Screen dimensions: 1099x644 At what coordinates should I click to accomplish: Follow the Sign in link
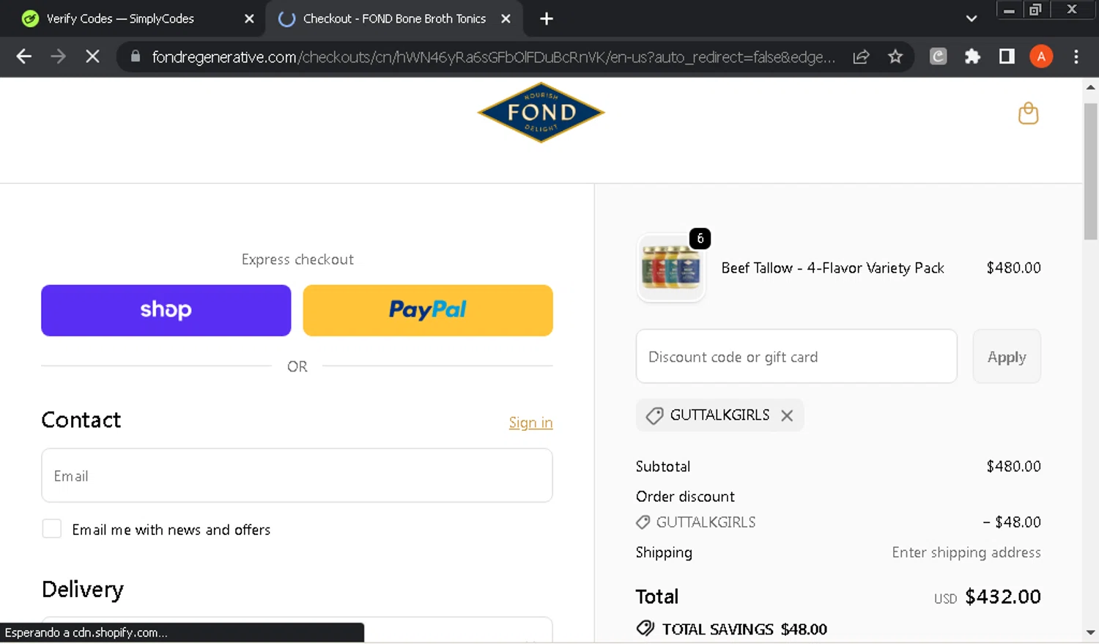click(x=530, y=423)
